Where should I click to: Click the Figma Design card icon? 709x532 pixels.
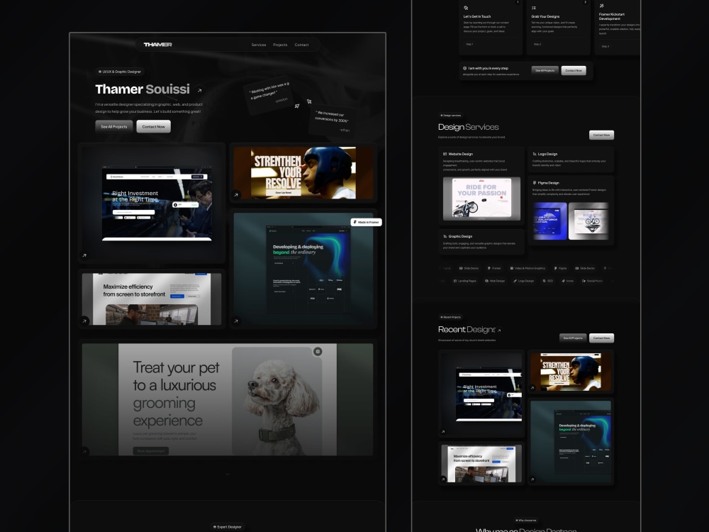tap(535, 183)
